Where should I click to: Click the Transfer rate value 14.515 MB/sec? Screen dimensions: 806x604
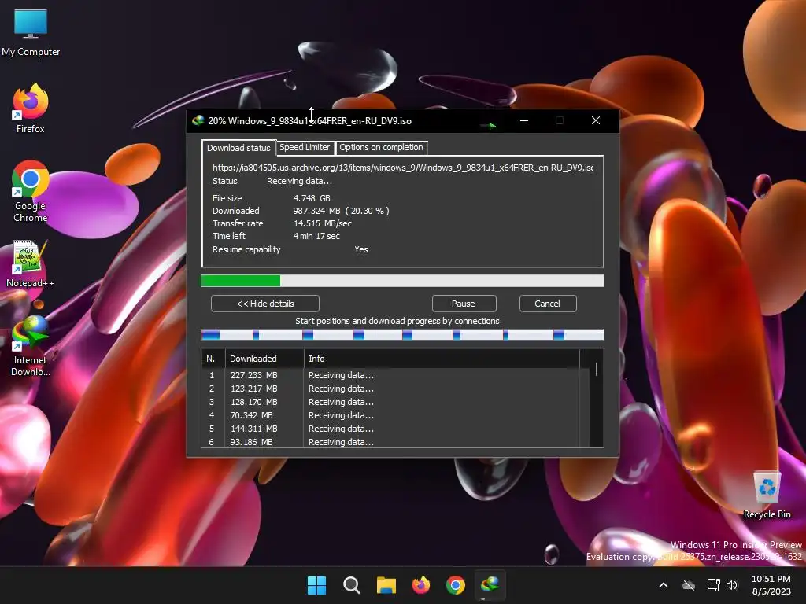[323, 223]
